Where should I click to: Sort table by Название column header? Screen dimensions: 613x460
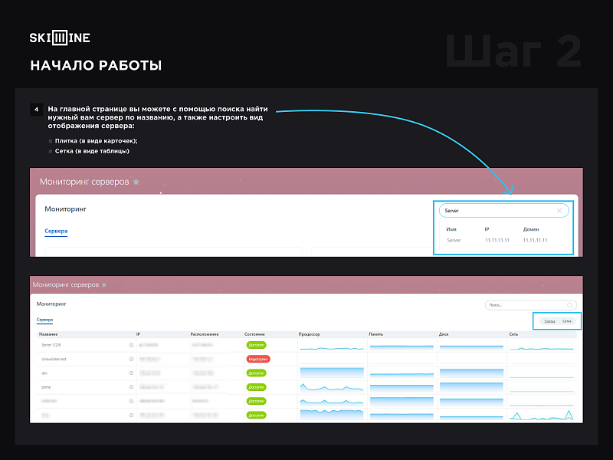click(49, 334)
